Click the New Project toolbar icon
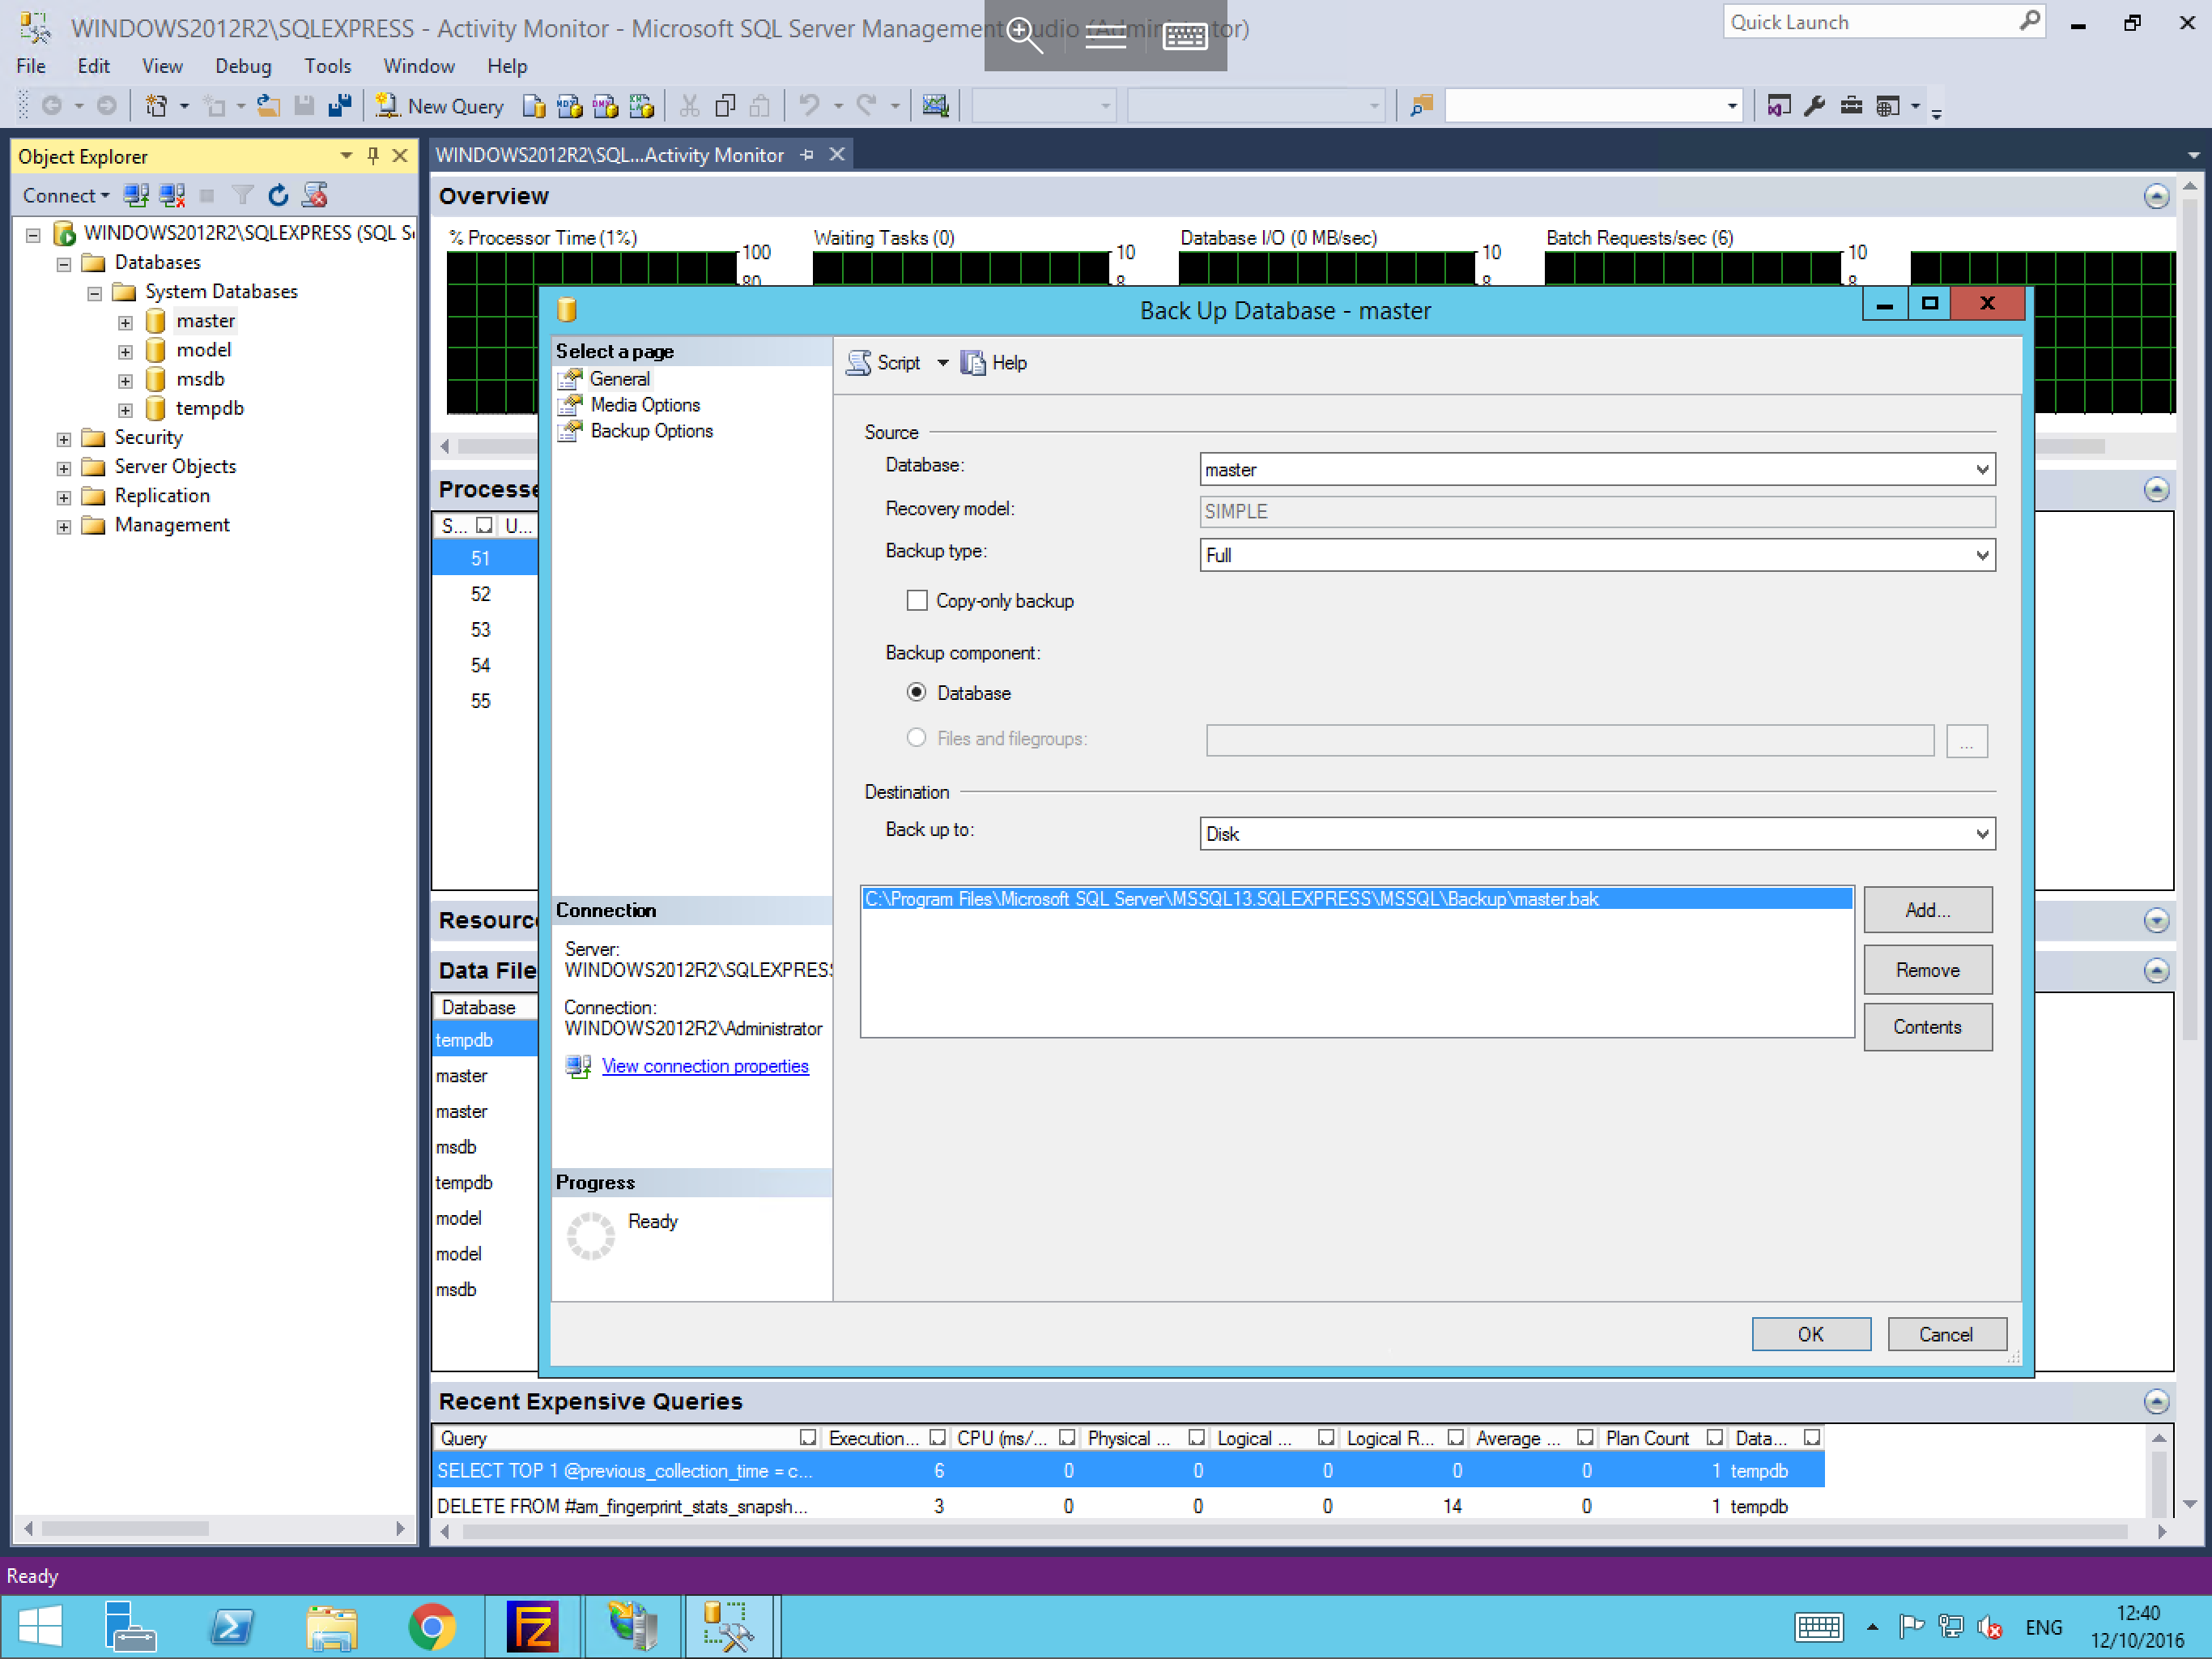This screenshot has width=2212, height=1659. tap(157, 106)
